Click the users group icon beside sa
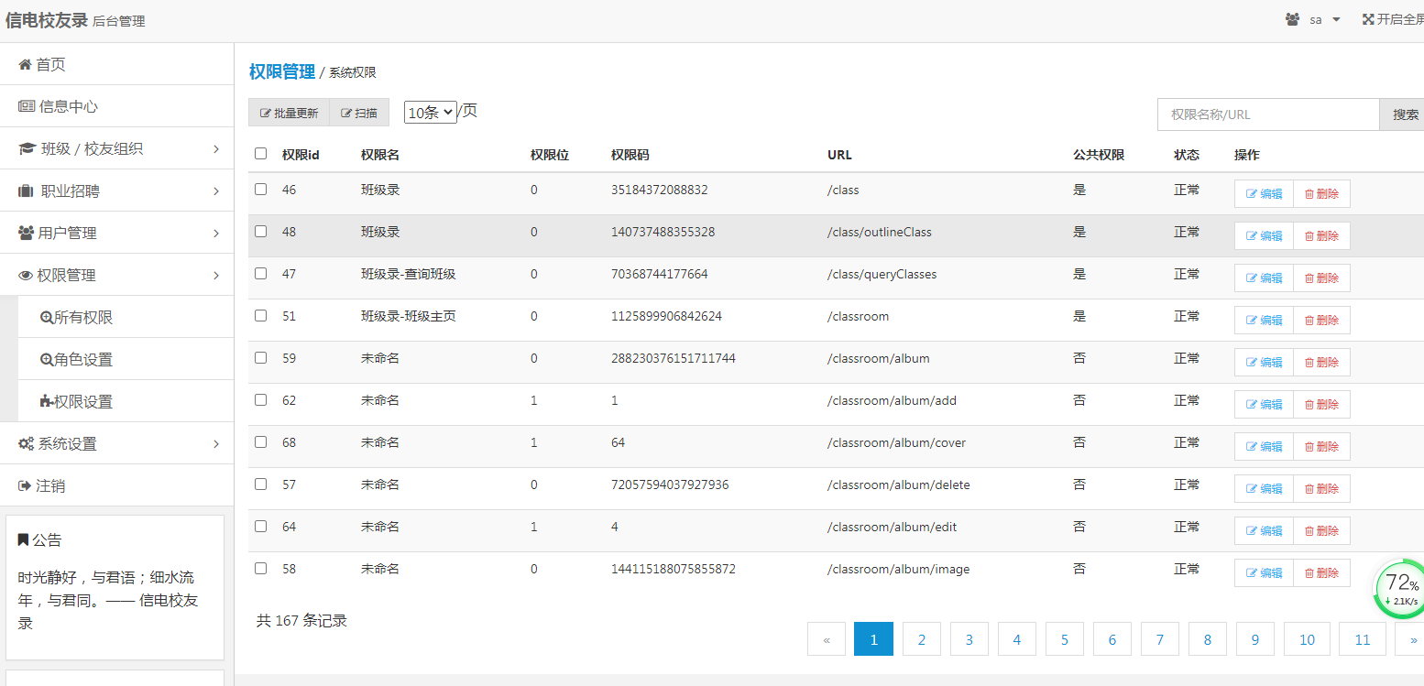The image size is (1424, 686). (1293, 19)
